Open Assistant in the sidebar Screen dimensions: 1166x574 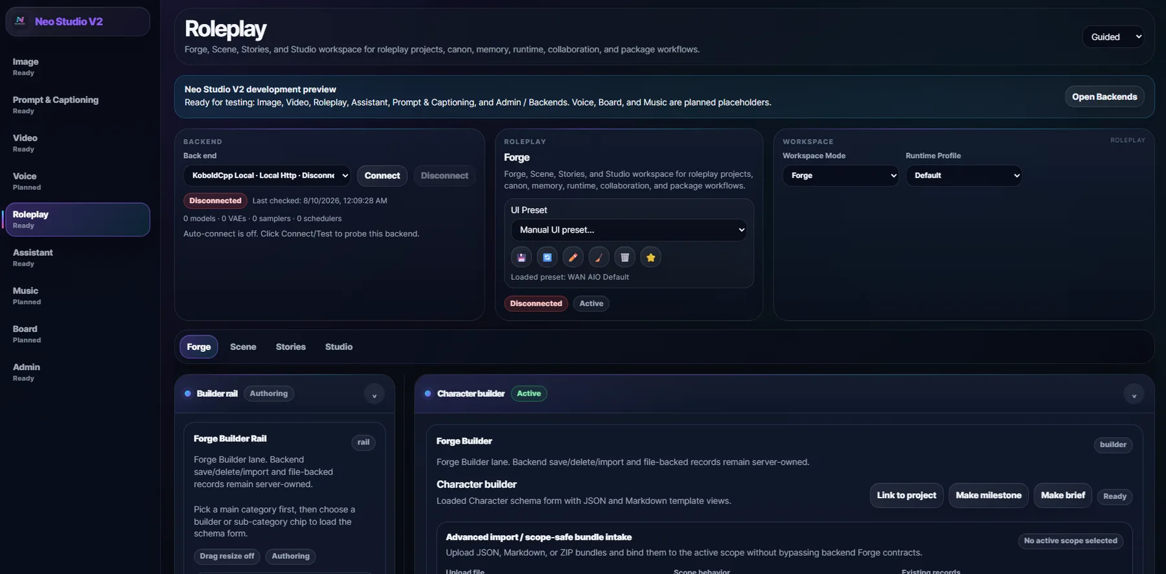pos(78,258)
